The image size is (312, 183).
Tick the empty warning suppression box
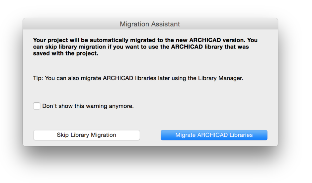[37, 106]
